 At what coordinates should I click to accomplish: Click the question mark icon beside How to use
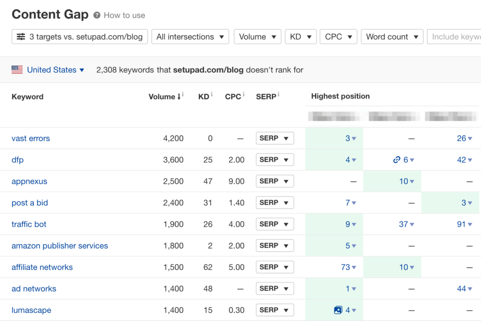pyautogui.click(x=97, y=15)
